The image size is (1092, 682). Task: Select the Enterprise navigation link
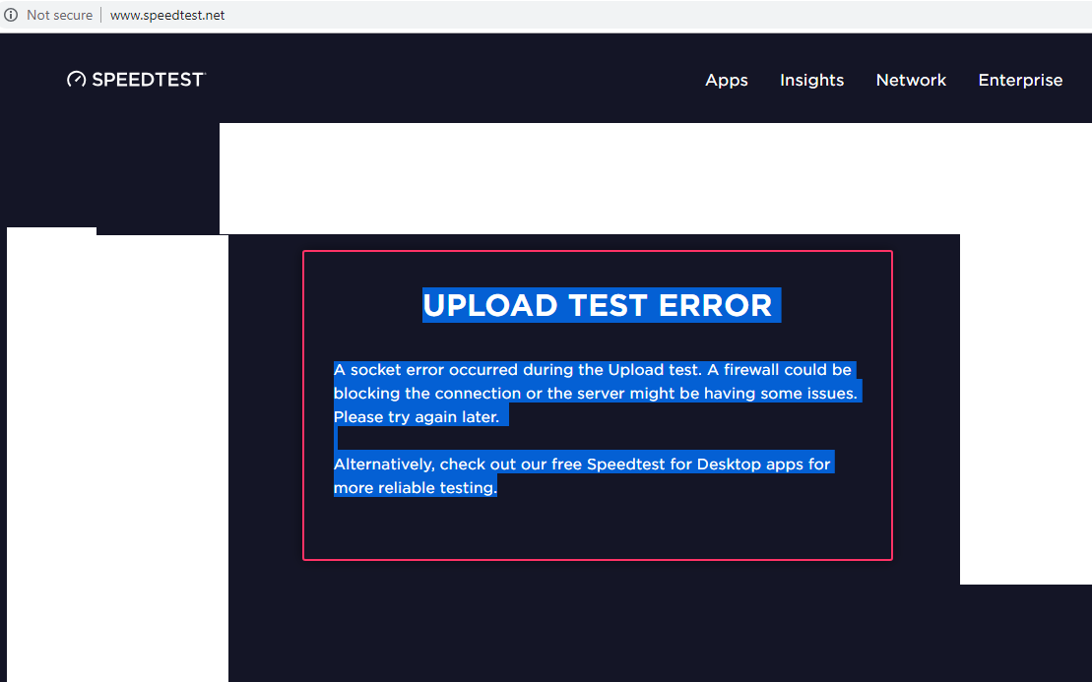click(1020, 81)
